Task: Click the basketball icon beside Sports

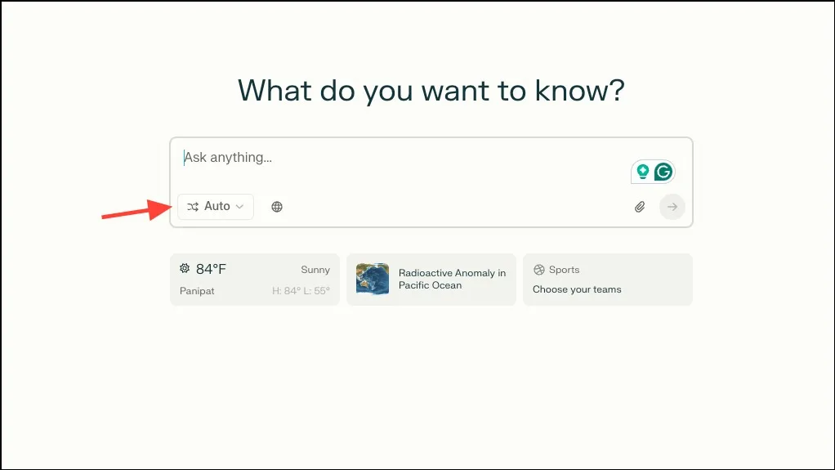Action: pos(539,270)
